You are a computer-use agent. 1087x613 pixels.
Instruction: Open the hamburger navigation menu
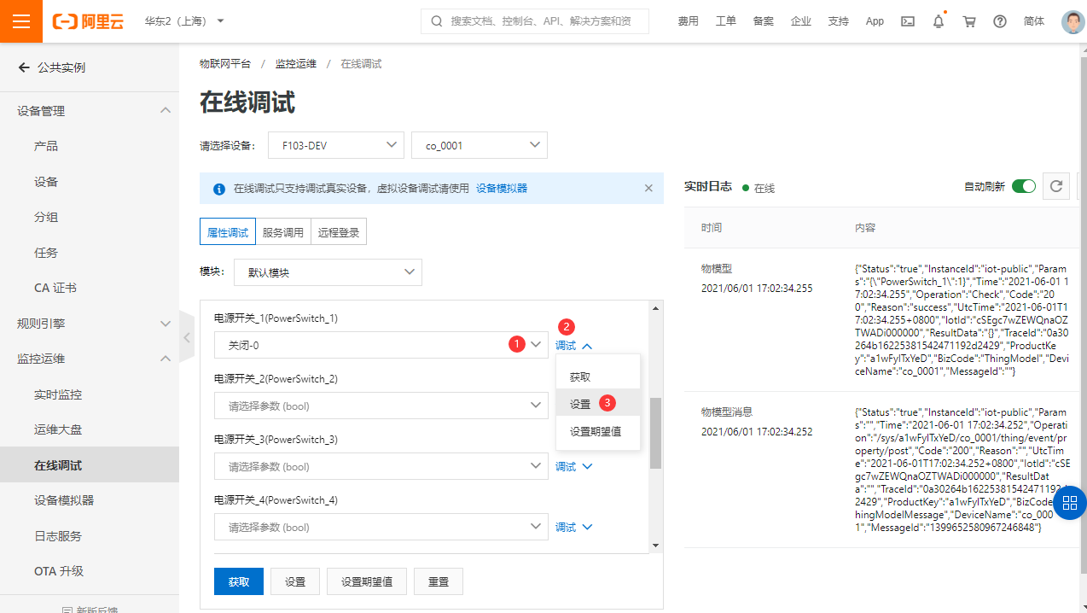coord(20,20)
